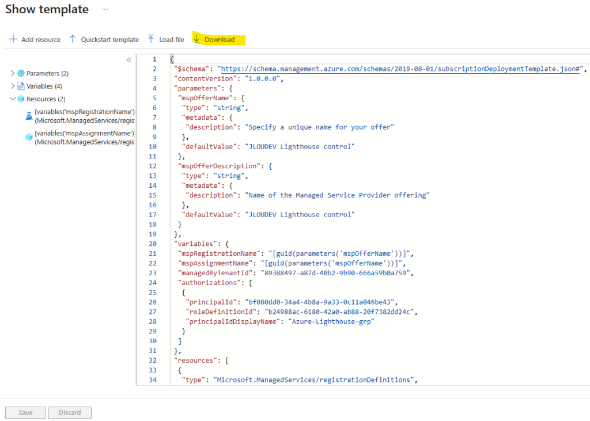Click "Name of the Managed Service Provider offering" text

click(337, 195)
